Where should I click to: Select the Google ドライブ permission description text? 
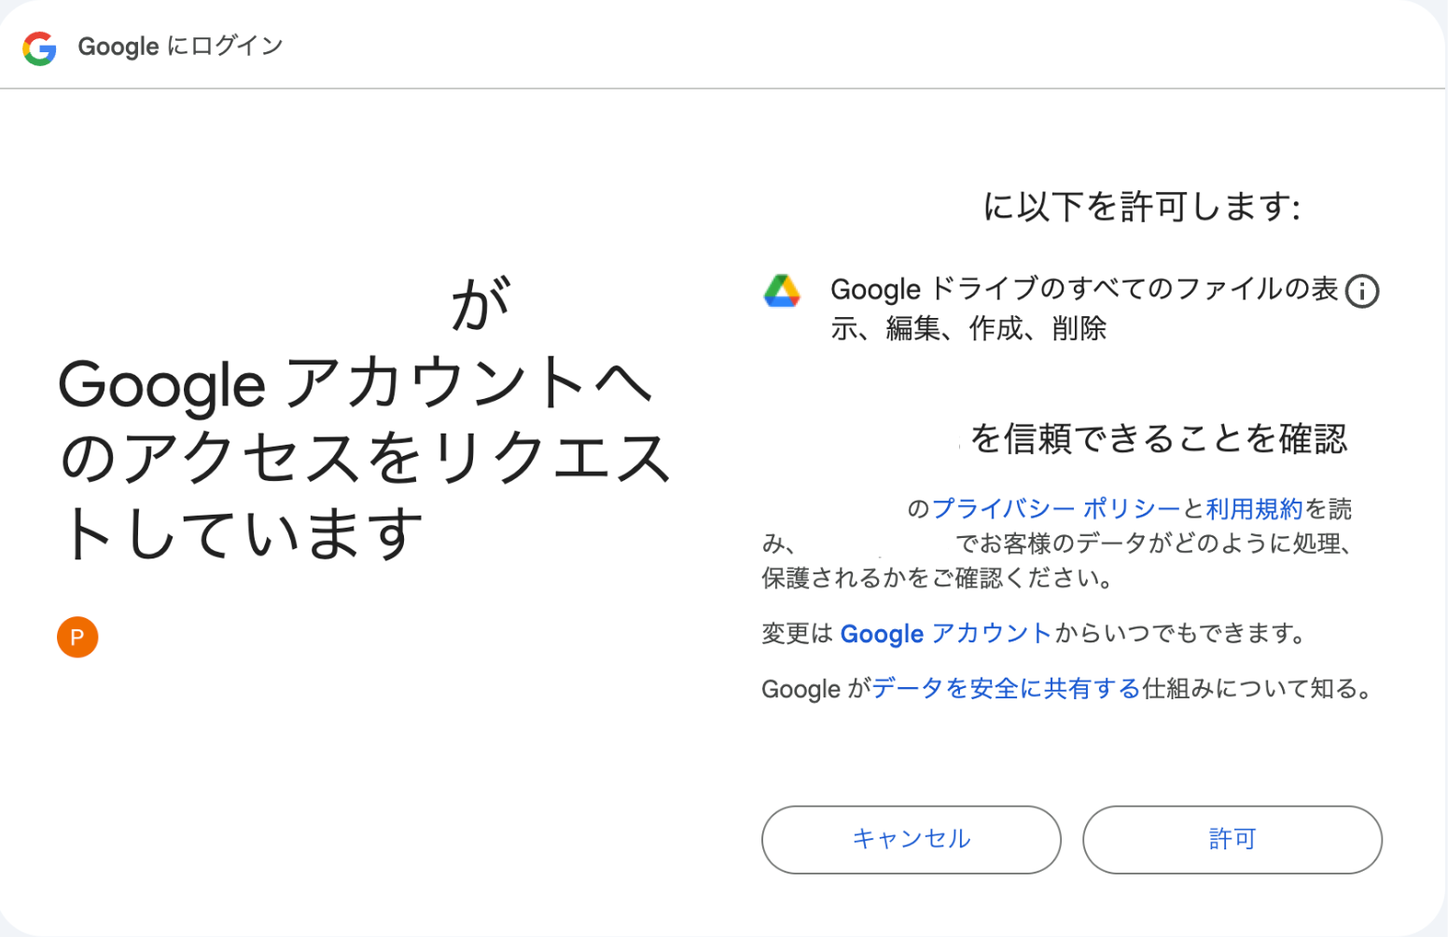(x=1082, y=308)
